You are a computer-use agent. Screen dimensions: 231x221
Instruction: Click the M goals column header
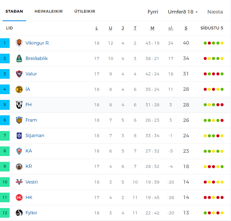[x=152, y=28]
